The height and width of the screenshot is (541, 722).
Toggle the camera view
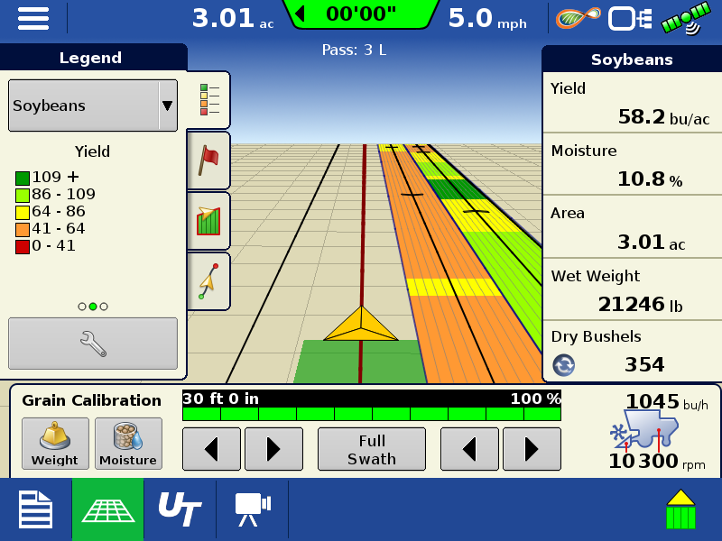pyautogui.click(x=251, y=509)
